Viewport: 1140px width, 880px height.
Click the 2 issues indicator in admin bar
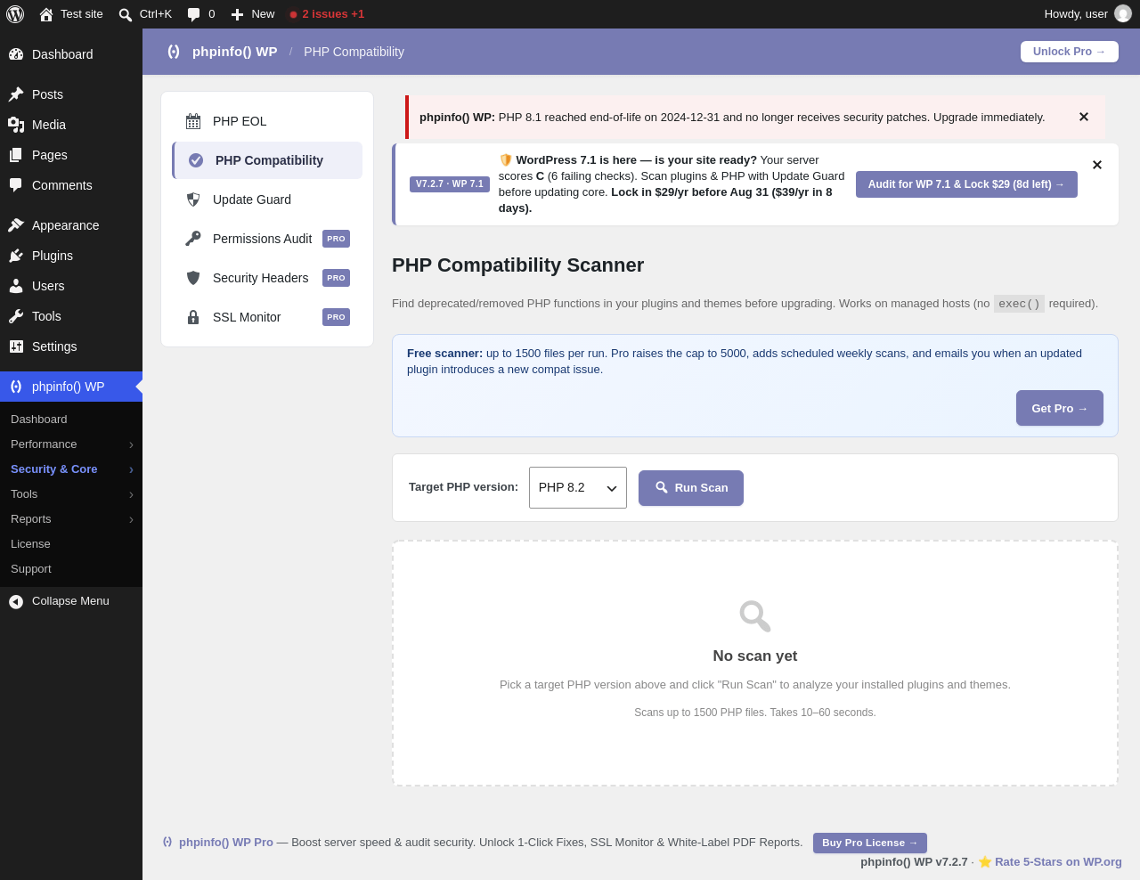(327, 14)
